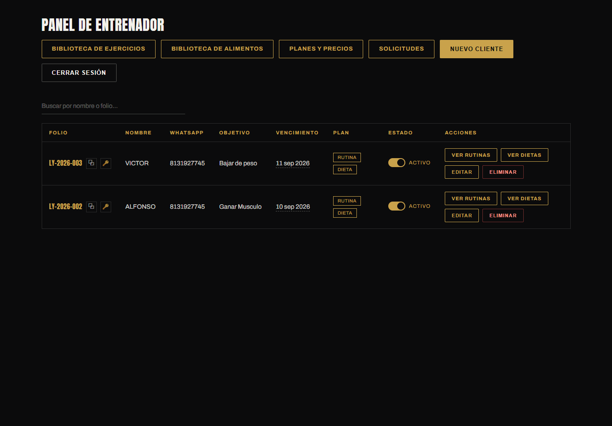Focus the search by name or folio field

click(x=113, y=106)
